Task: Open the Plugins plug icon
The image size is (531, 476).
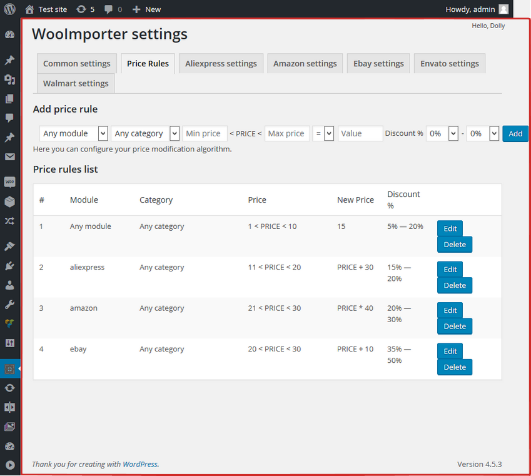Action: pyautogui.click(x=10, y=266)
